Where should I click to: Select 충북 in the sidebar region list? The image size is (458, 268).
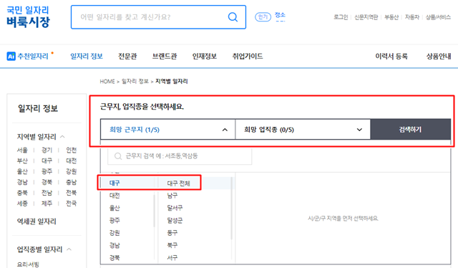point(22,193)
